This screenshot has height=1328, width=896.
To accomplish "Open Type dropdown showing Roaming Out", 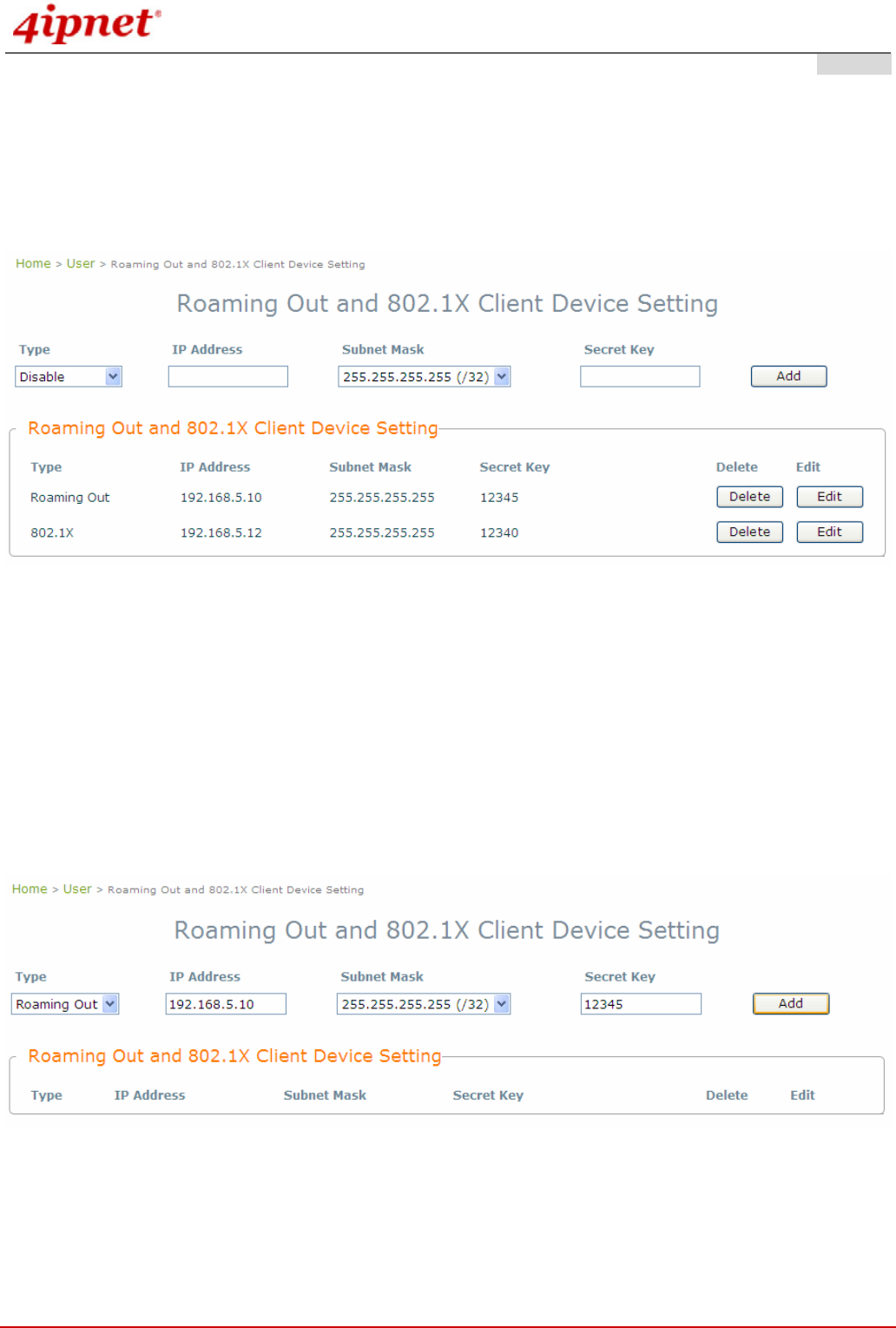I will (65, 1003).
